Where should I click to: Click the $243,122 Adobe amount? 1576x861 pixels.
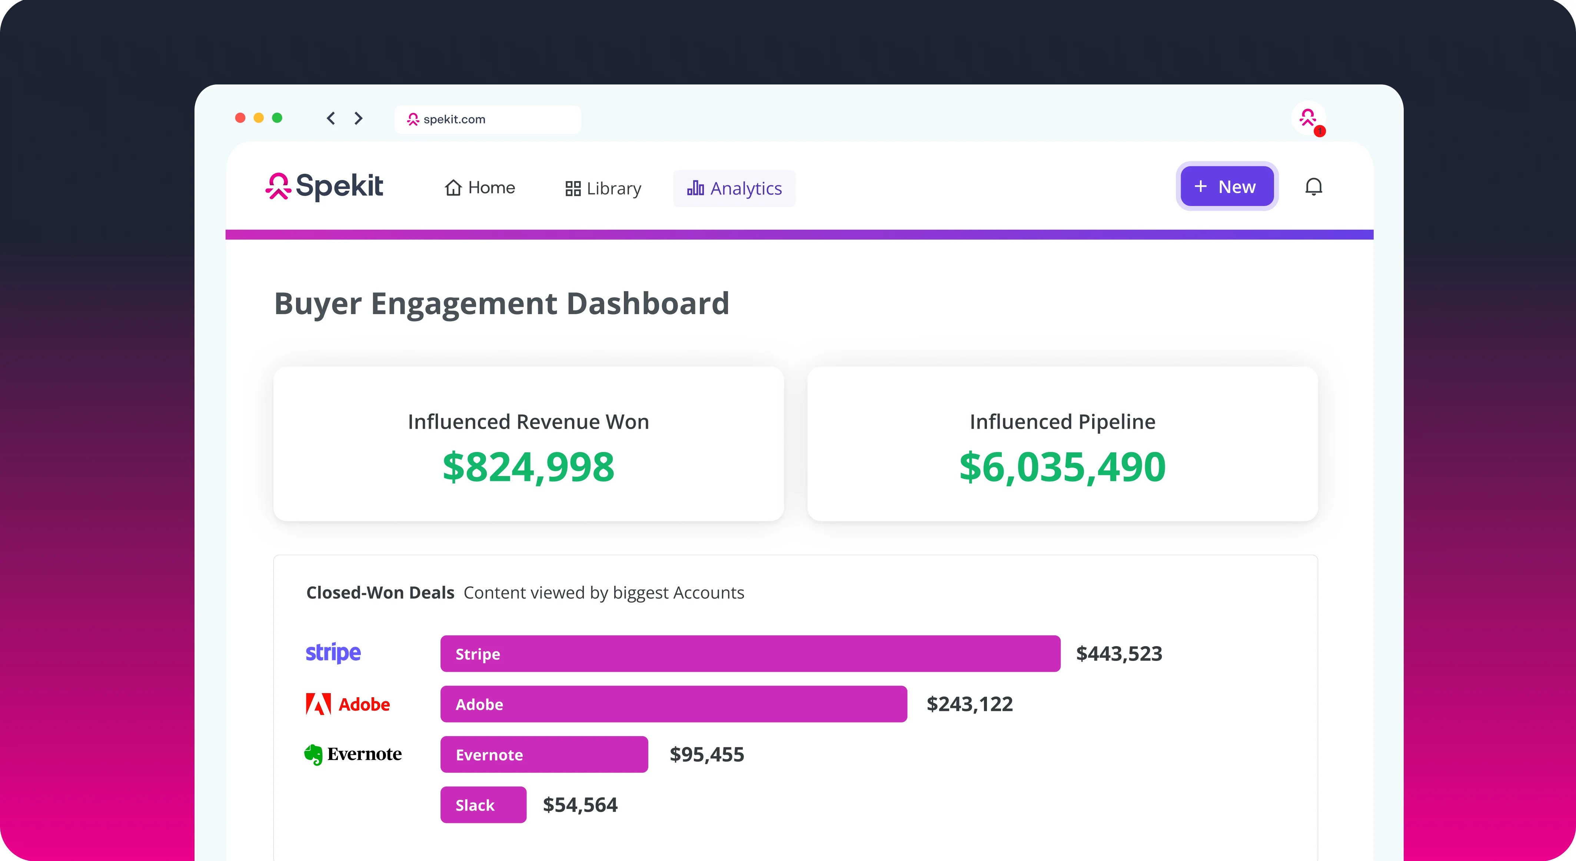tap(970, 704)
